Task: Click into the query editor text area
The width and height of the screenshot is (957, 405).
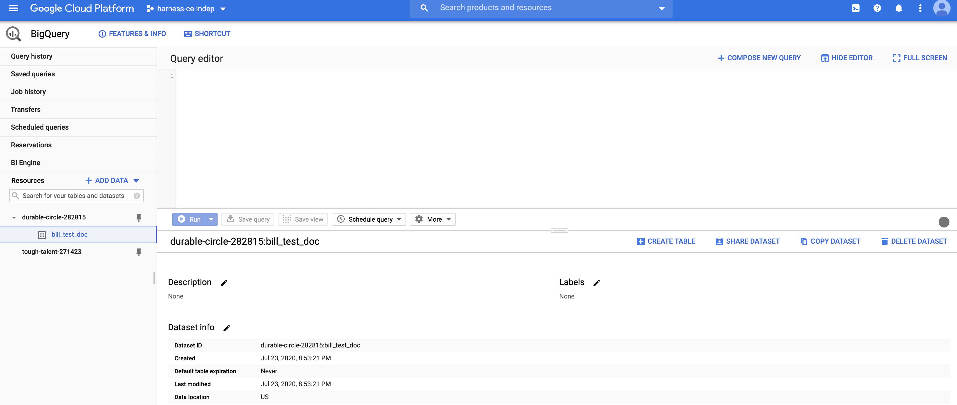Action: coord(566,139)
